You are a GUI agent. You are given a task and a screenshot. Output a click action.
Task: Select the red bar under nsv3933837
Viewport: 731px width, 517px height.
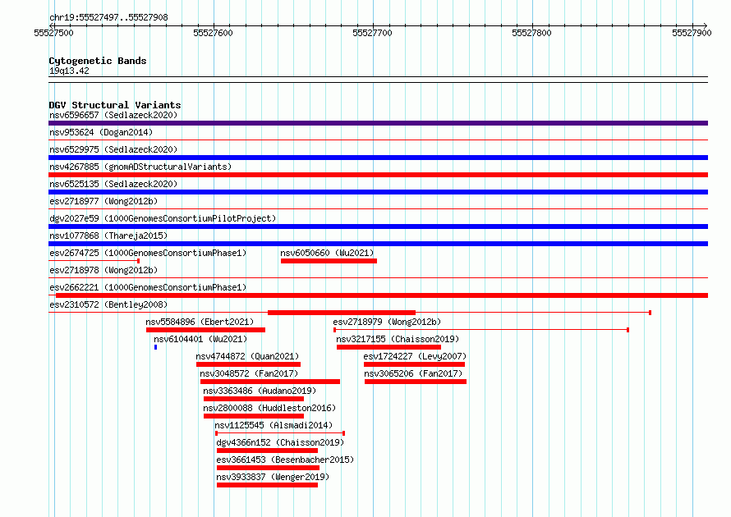267,485
